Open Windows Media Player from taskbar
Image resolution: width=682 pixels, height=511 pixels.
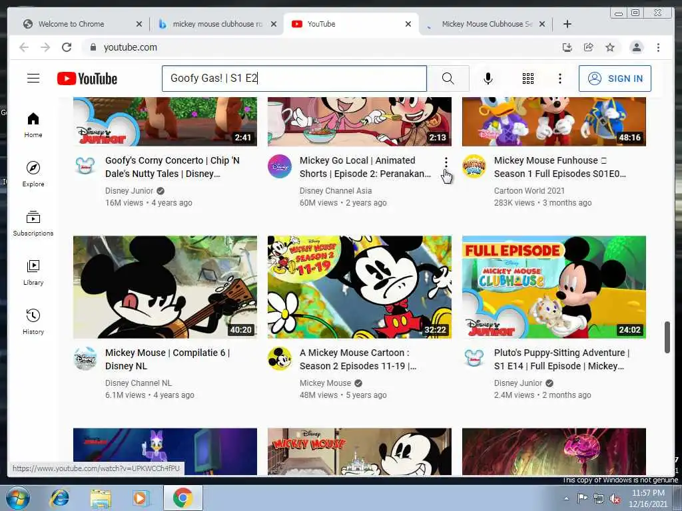[141, 498]
